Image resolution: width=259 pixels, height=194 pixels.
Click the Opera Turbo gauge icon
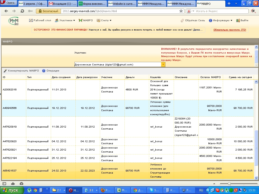coord(21,184)
